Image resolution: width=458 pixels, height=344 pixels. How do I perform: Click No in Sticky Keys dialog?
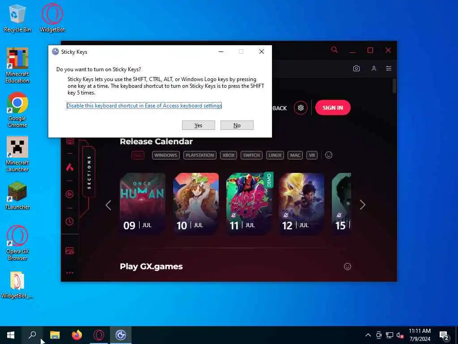[237, 125]
